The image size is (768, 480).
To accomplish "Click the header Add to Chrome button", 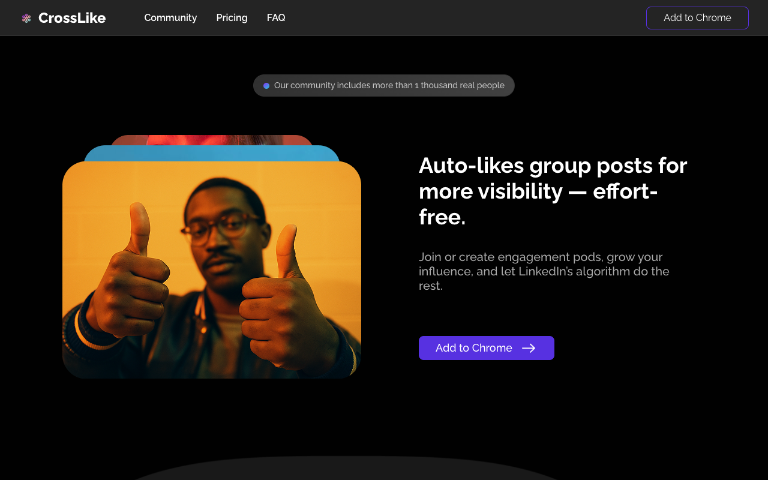I will click(697, 18).
